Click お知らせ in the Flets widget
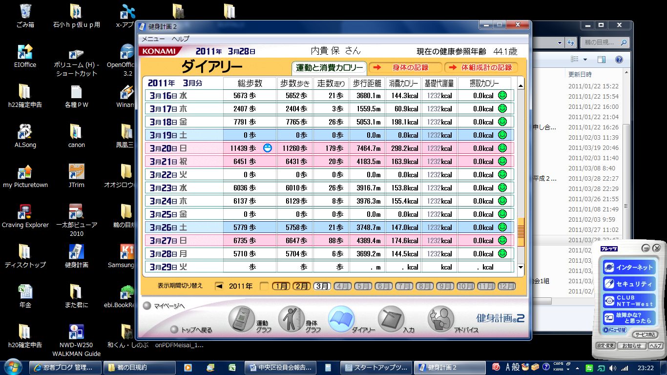 pos(632,346)
